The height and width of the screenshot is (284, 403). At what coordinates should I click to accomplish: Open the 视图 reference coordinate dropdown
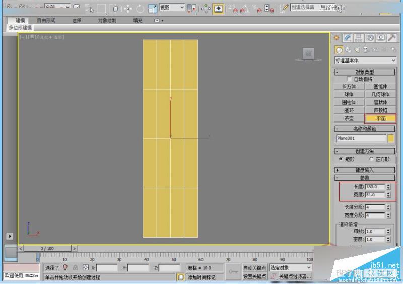click(x=172, y=8)
